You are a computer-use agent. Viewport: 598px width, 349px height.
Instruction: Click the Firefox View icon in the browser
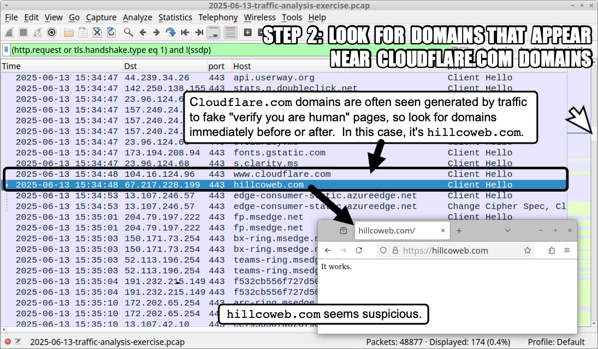coord(344,230)
